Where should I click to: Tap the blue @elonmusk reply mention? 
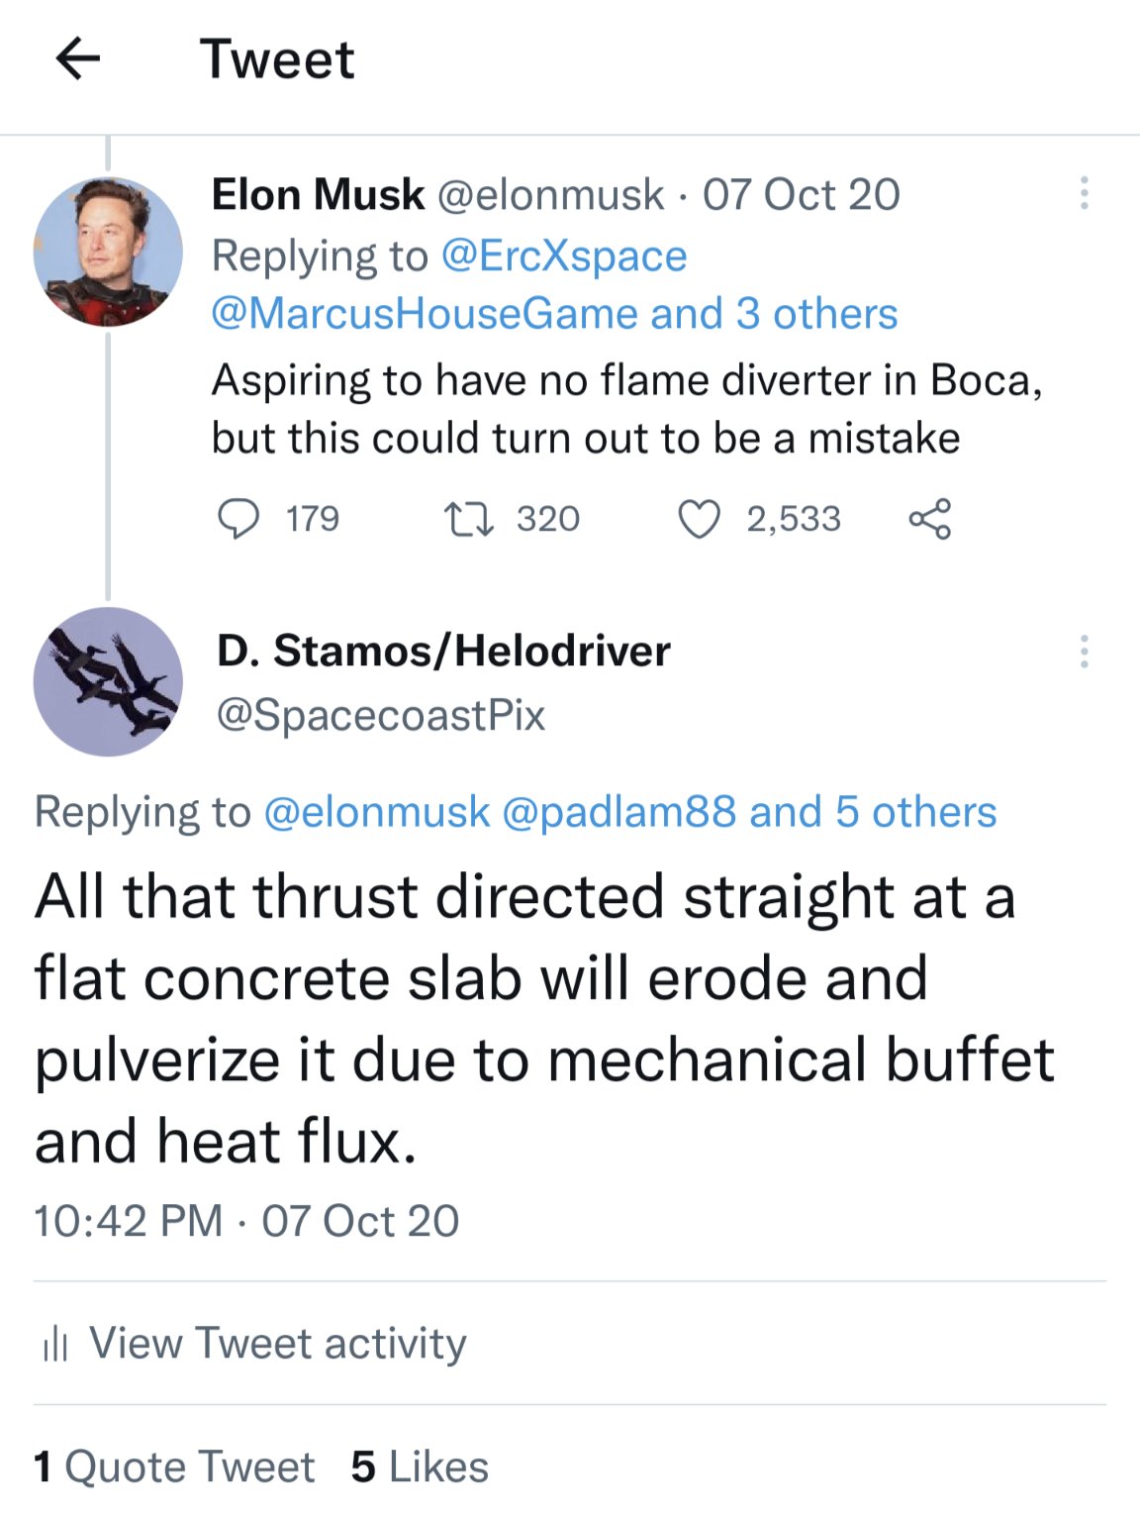[376, 812]
